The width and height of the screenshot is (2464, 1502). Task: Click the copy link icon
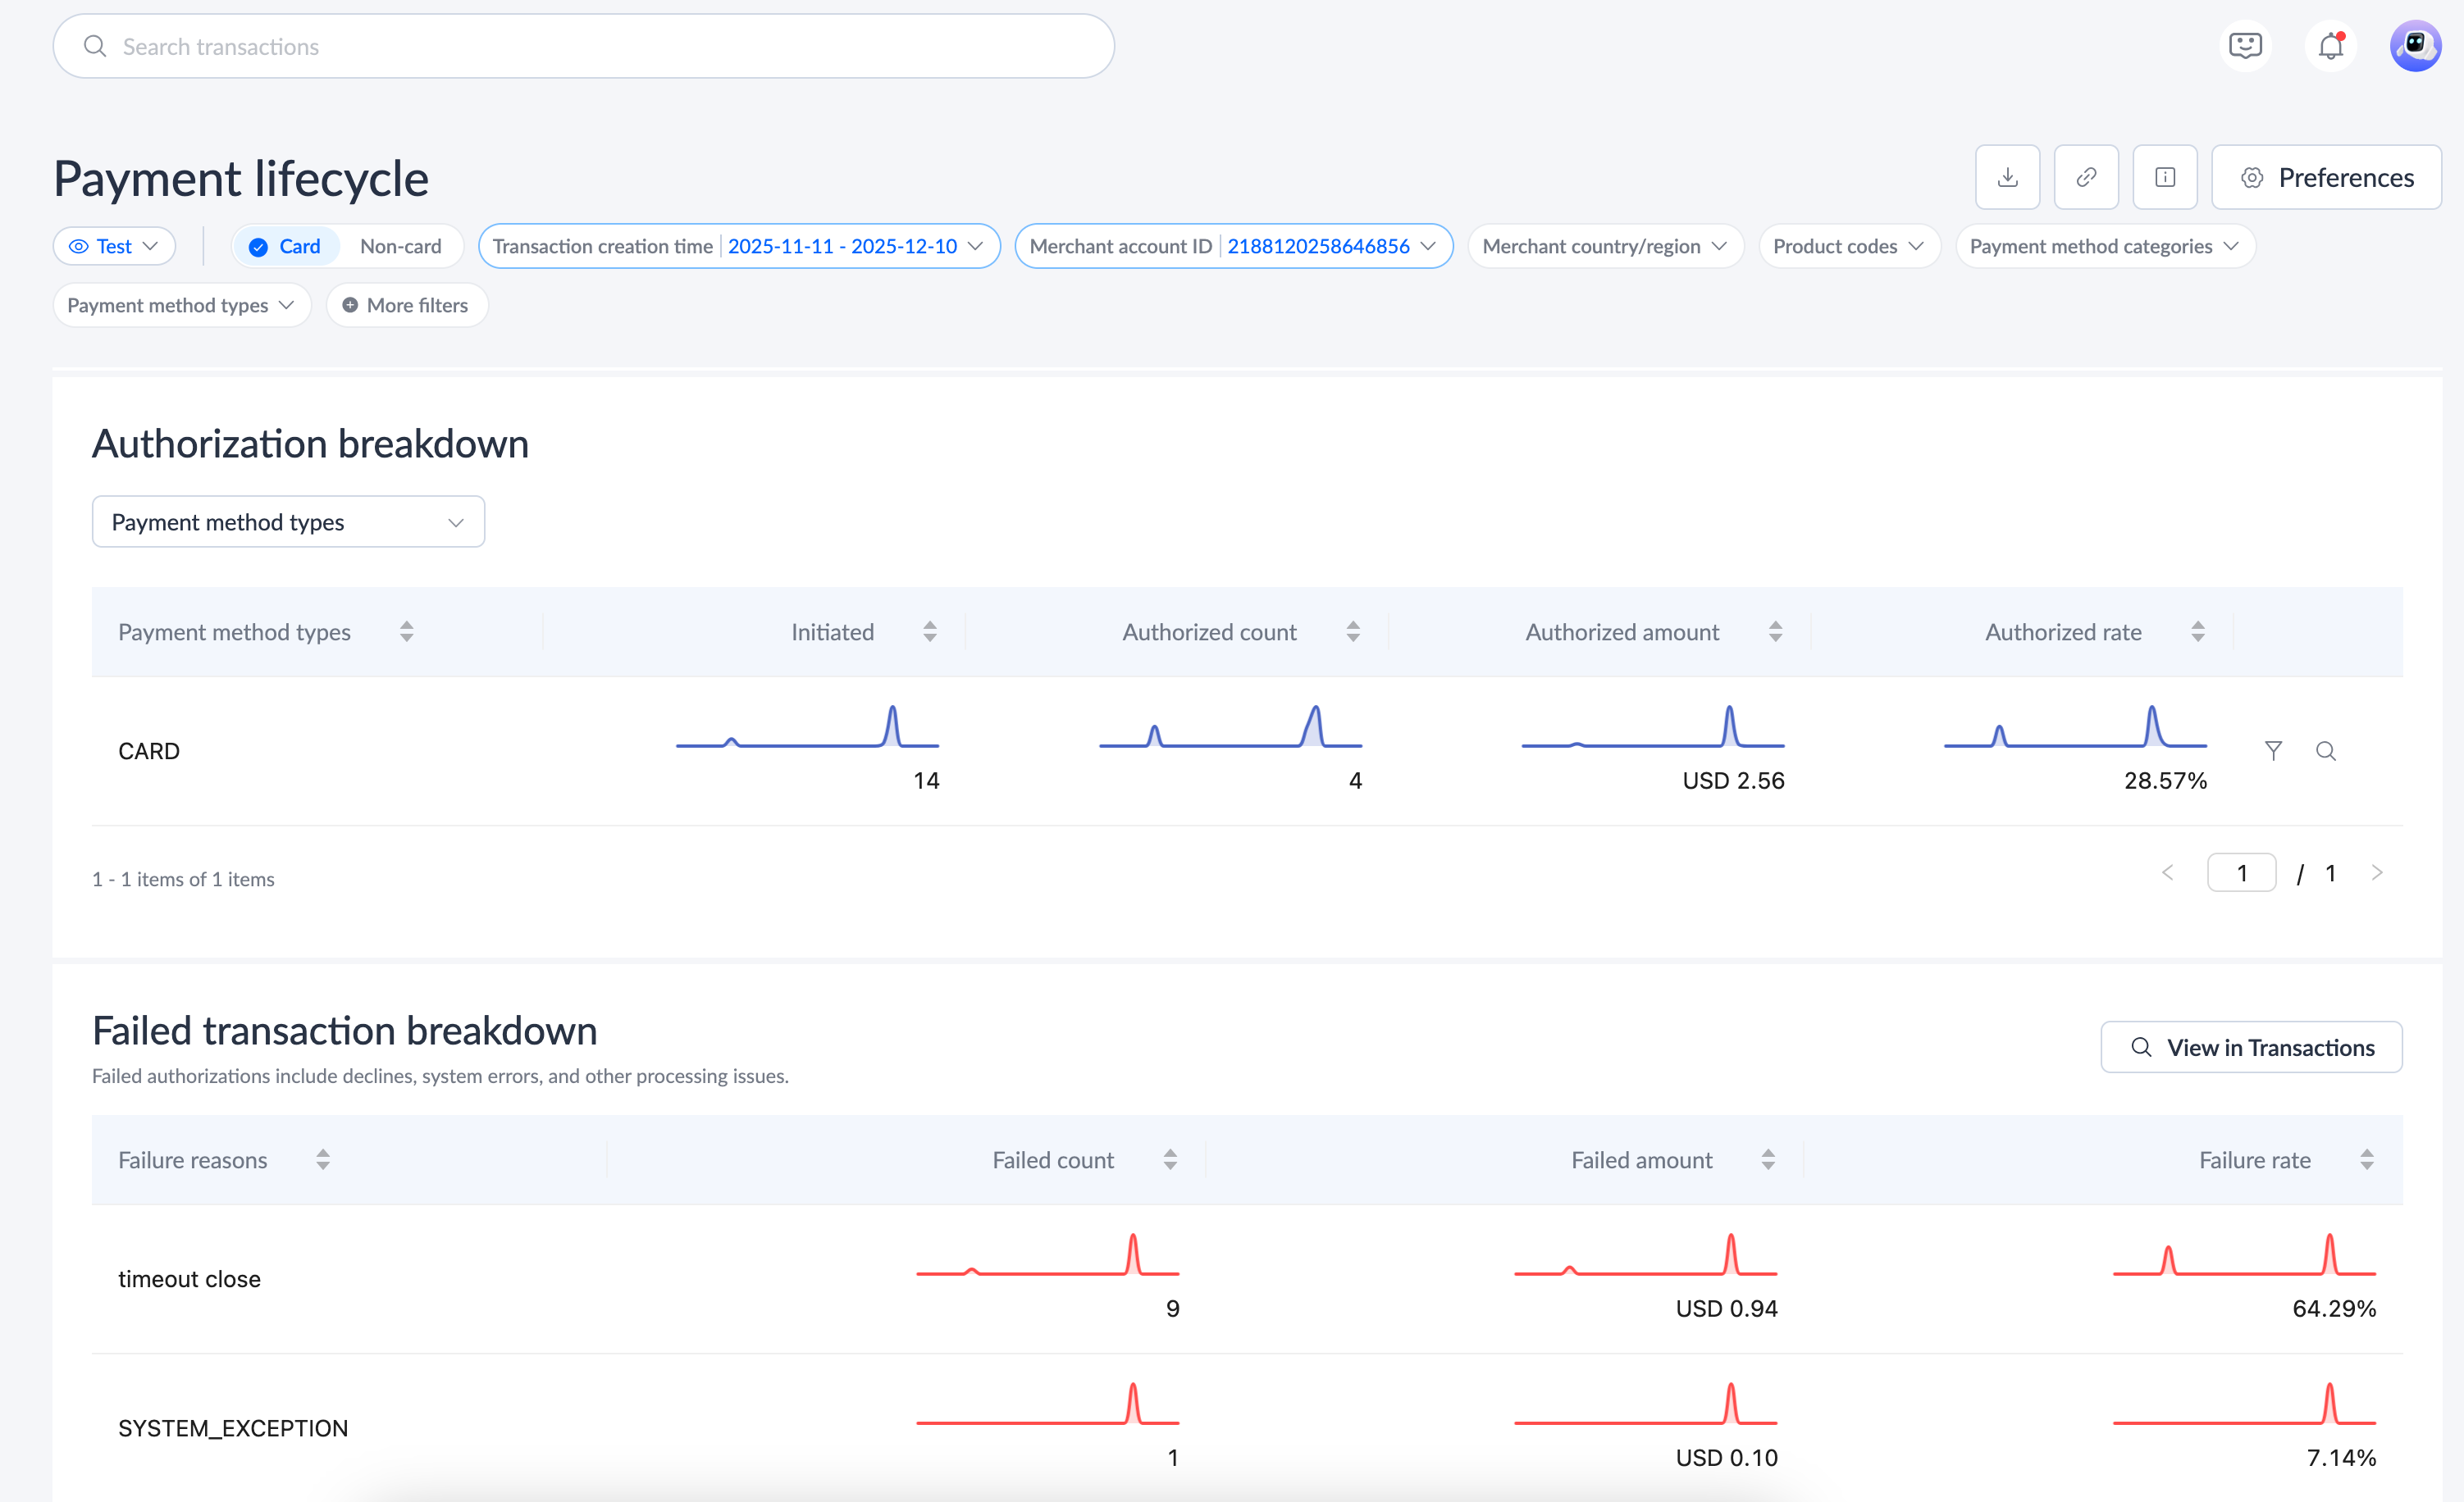pos(2086,177)
